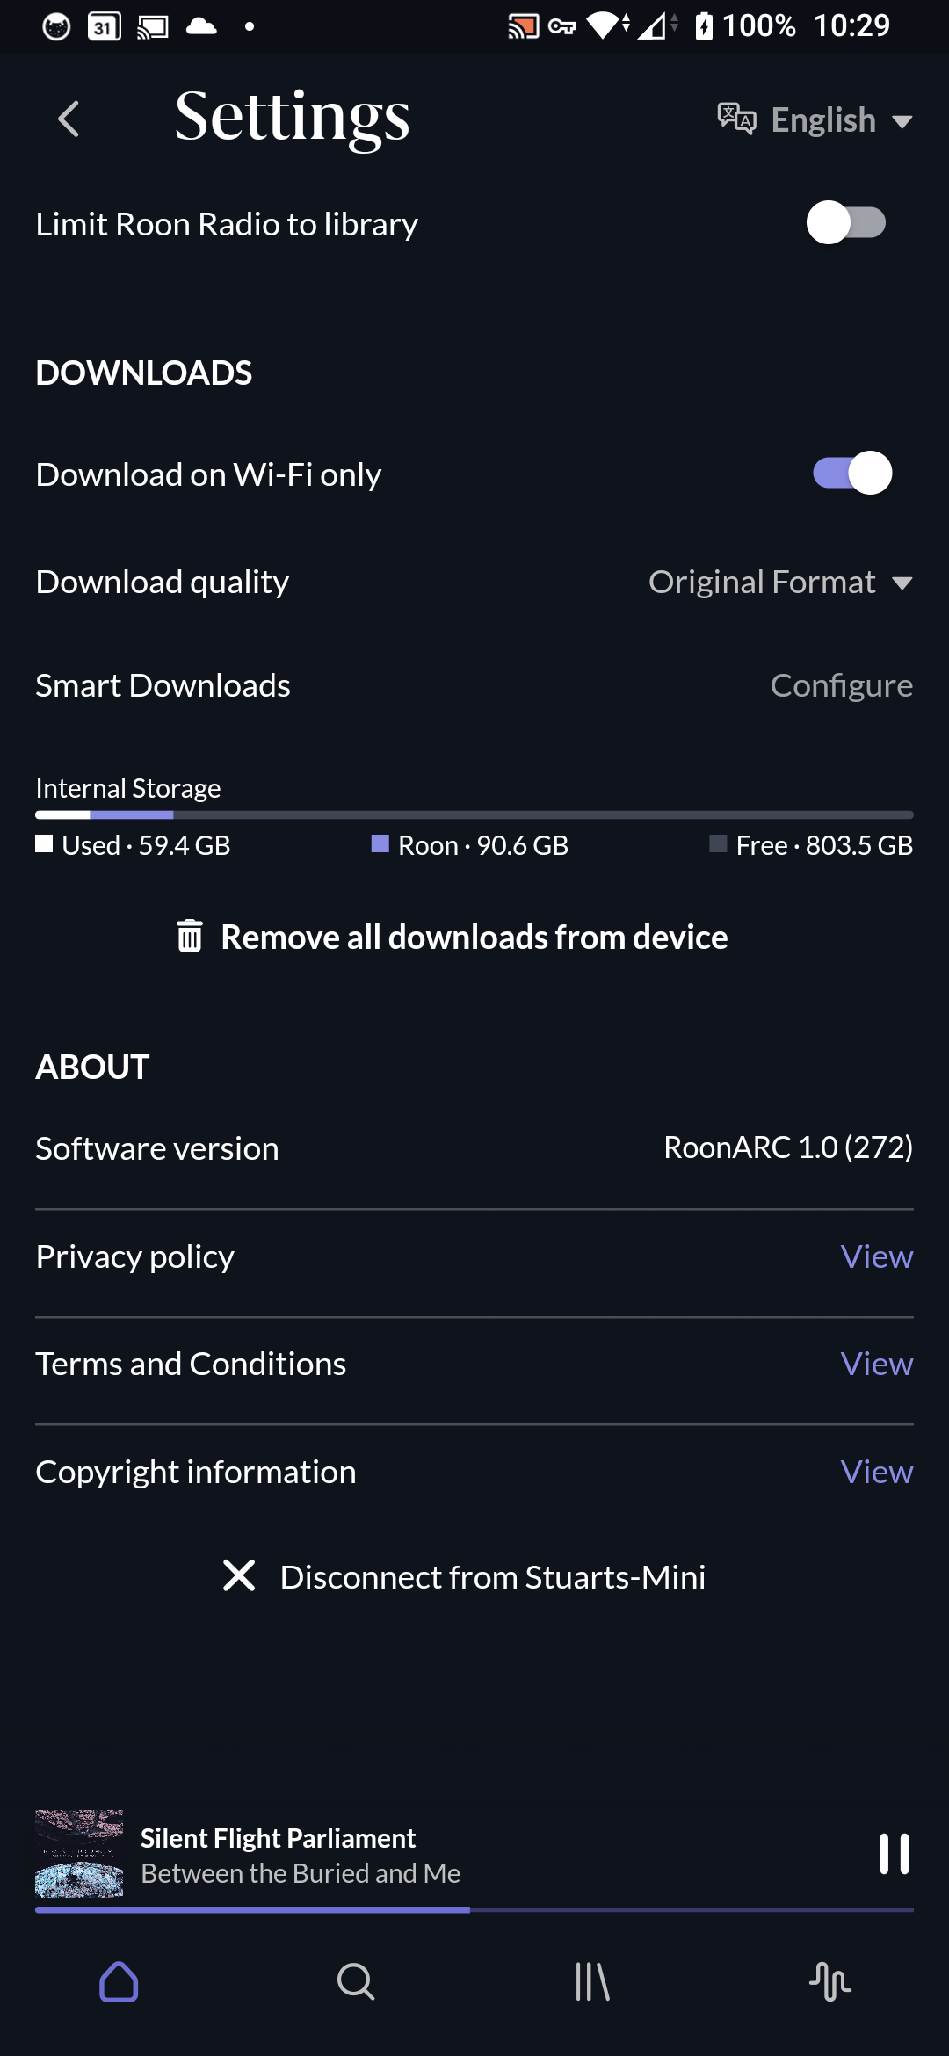The height and width of the screenshot is (2056, 949).
Task: Click the X disconnect icon
Action: 239,1576
